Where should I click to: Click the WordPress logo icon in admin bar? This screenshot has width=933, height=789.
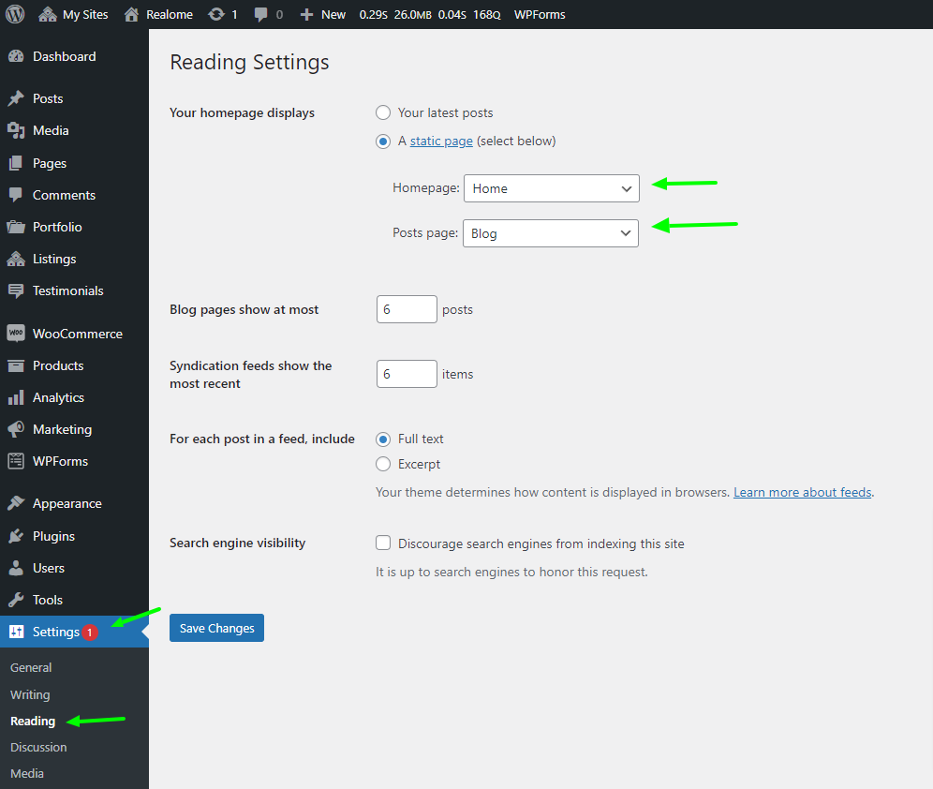(x=15, y=14)
